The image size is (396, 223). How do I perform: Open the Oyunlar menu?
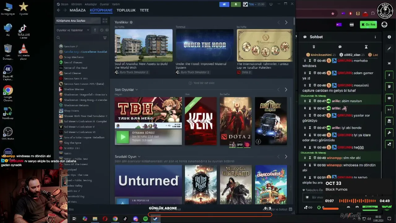(104, 4)
